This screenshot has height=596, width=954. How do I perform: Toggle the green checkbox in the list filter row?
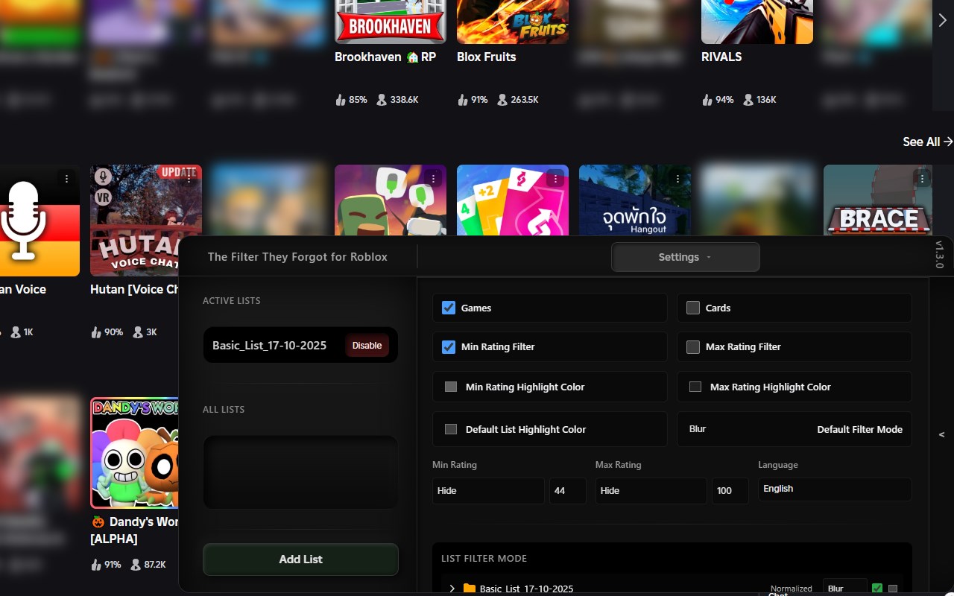click(x=877, y=588)
